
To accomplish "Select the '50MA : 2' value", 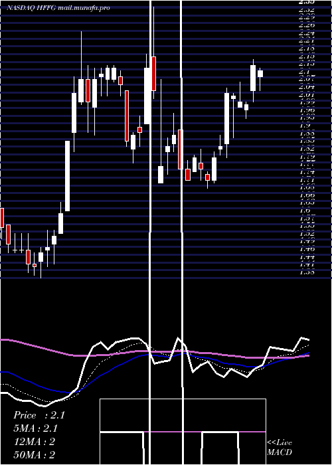I will tap(35, 455).
